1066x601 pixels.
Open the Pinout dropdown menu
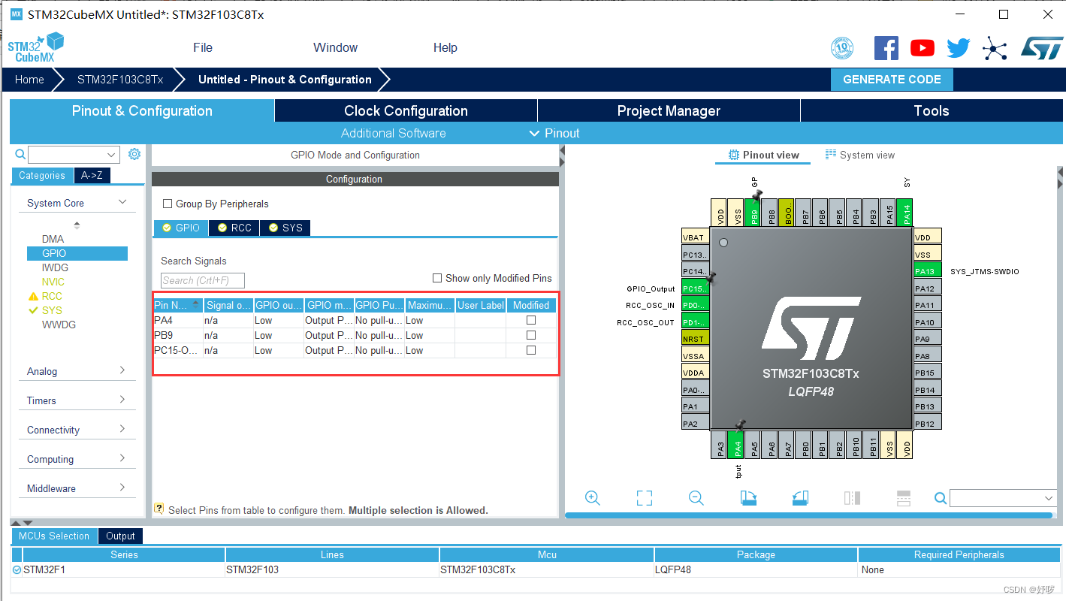coord(554,133)
